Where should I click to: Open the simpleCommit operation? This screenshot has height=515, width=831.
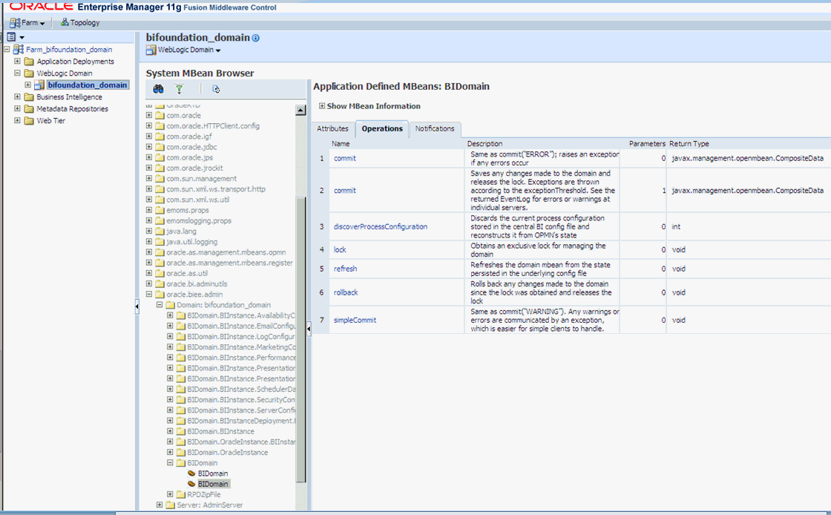tap(355, 320)
